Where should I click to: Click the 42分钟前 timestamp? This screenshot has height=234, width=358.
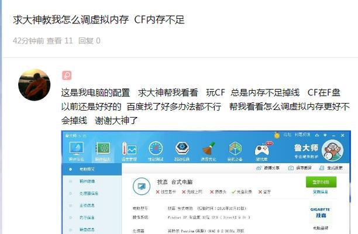click(x=28, y=41)
